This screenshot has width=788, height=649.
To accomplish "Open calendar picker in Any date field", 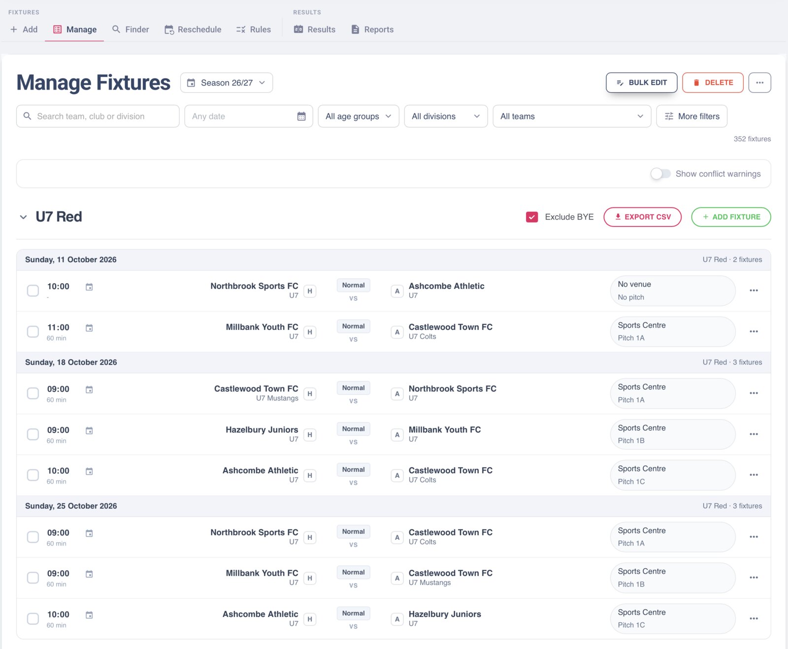I will [x=301, y=116].
